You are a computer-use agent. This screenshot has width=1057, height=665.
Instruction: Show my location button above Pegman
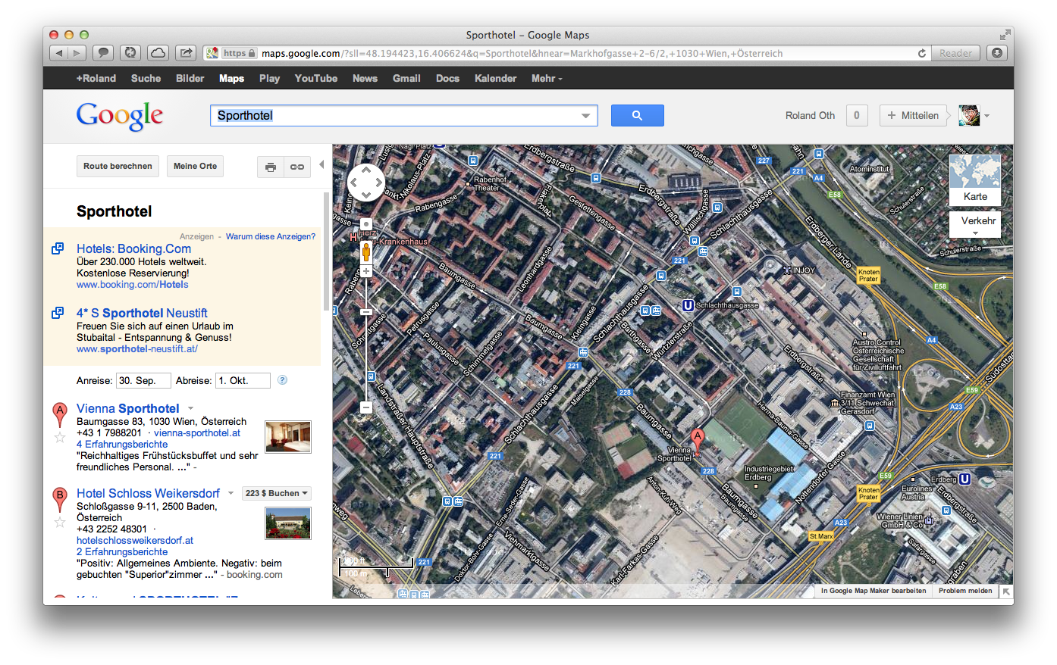[x=366, y=224]
